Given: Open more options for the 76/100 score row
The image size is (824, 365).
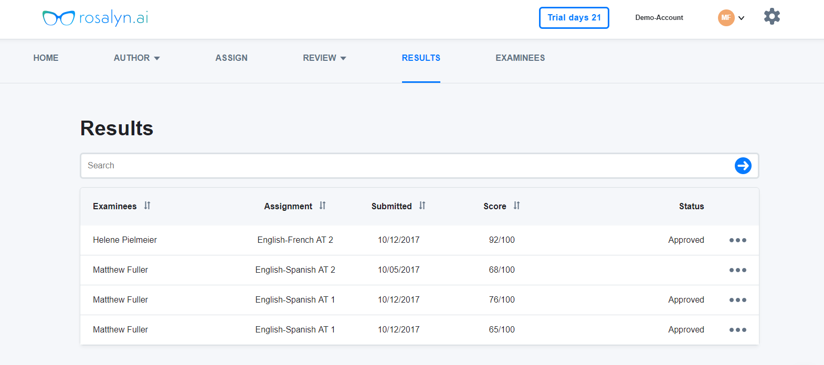Looking at the screenshot, I should coord(737,300).
